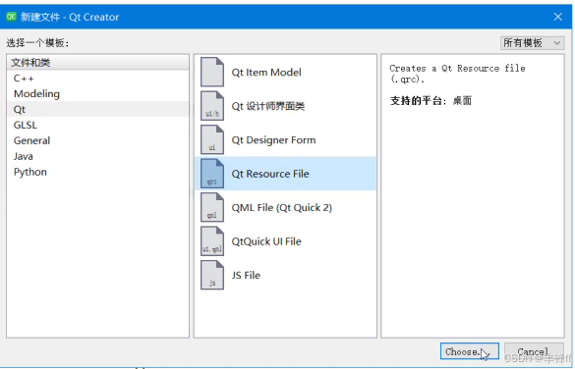The image size is (575, 369).
Task: Click the QML File qml icon
Action: click(x=212, y=208)
